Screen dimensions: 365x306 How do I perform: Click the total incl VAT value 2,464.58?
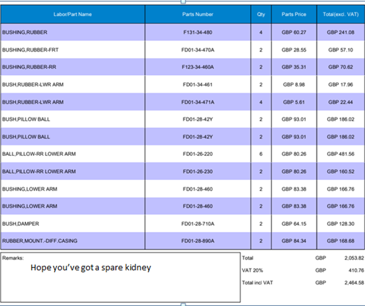(354, 283)
